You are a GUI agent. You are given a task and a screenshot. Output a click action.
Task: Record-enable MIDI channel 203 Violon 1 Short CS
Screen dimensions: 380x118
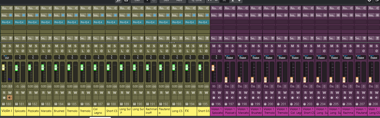[305, 98]
